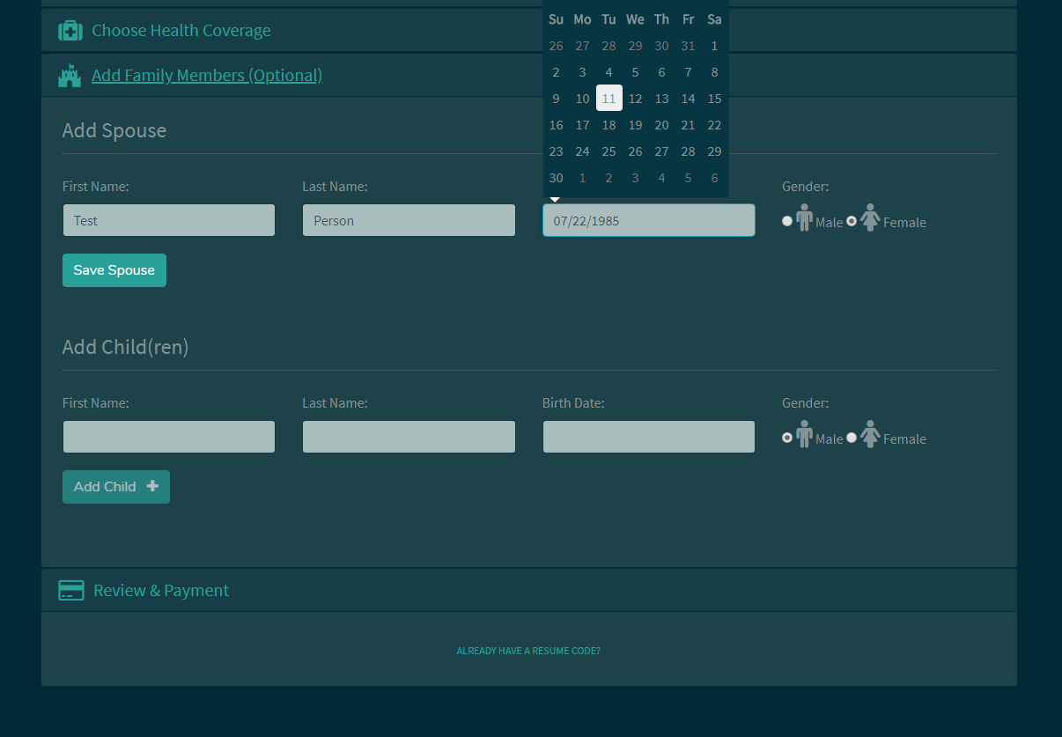Click the female figure icon in Add Child(ren)
Image resolution: width=1062 pixels, height=737 pixels.
[870, 435]
